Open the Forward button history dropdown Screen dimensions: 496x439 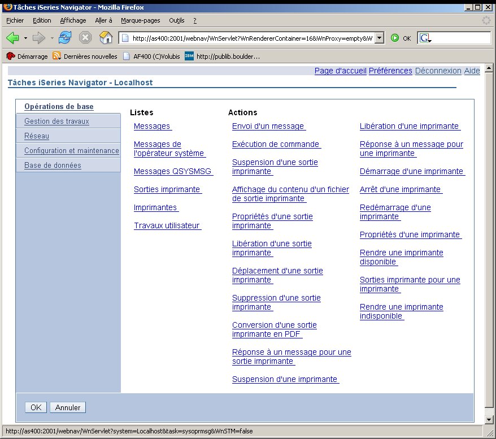pyautogui.click(x=52, y=38)
